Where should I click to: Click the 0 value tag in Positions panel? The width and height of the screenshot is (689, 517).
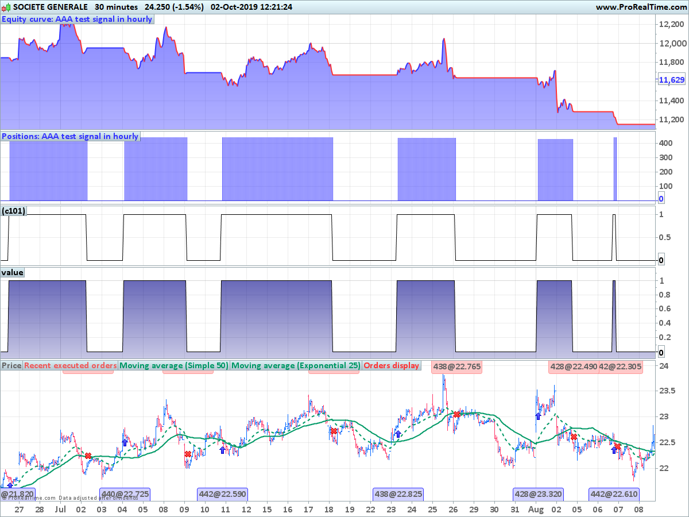[x=661, y=199]
